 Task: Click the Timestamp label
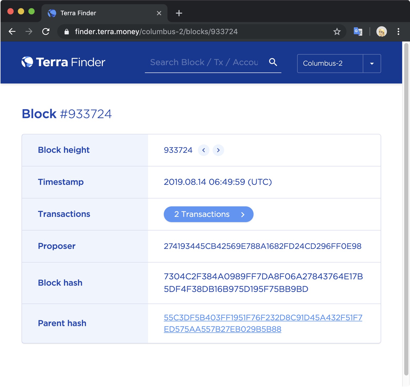point(61,182)
